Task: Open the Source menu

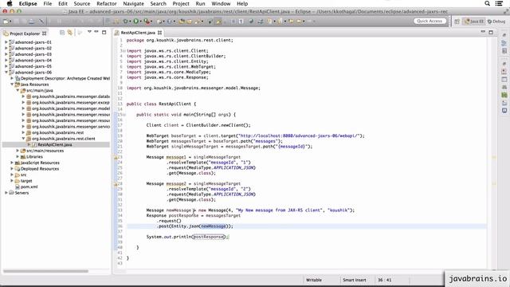Action: [82, 3]
